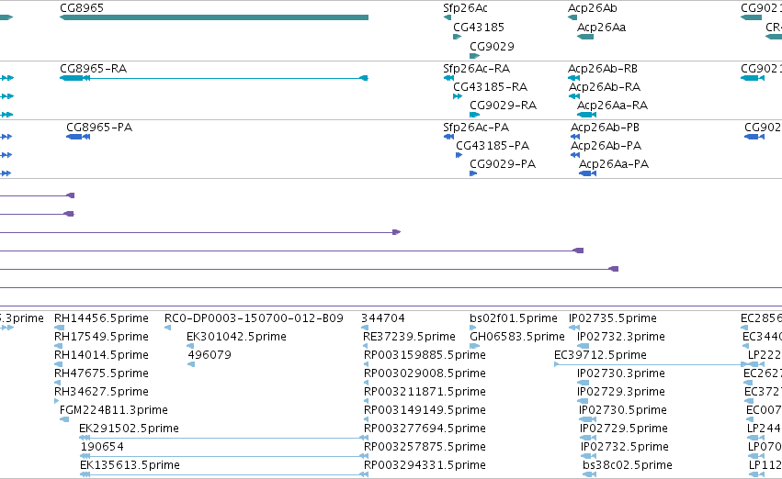Select the EK291502.5prime EST feature line
The height and width of the screenshot is (479, 782).
(x=224, y=438)
